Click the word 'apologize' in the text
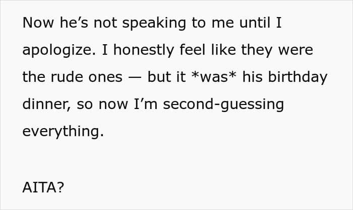Image resolution: width=353 pixels, height=210 pixels. [x=59, y=51]
